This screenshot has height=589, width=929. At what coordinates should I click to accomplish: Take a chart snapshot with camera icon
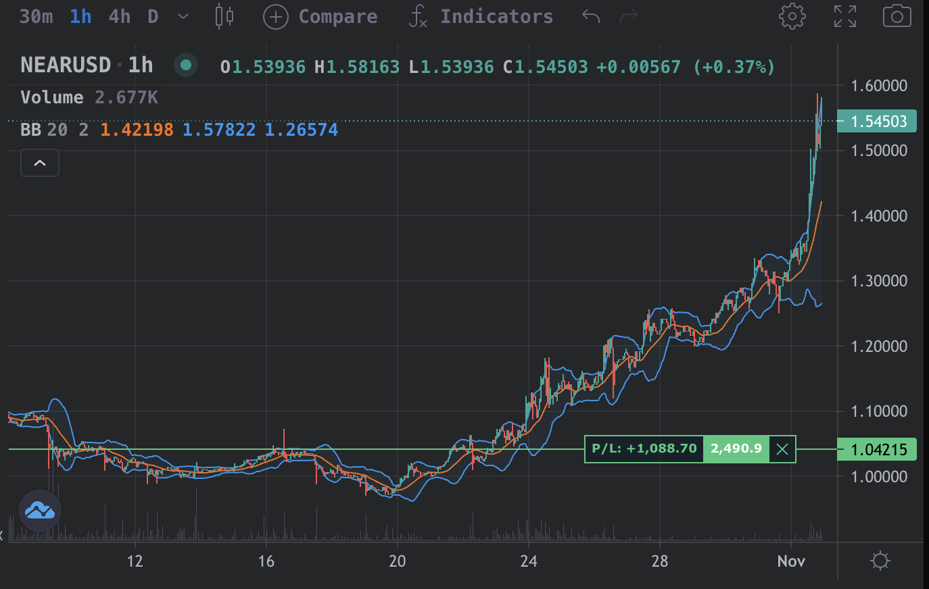897,16
